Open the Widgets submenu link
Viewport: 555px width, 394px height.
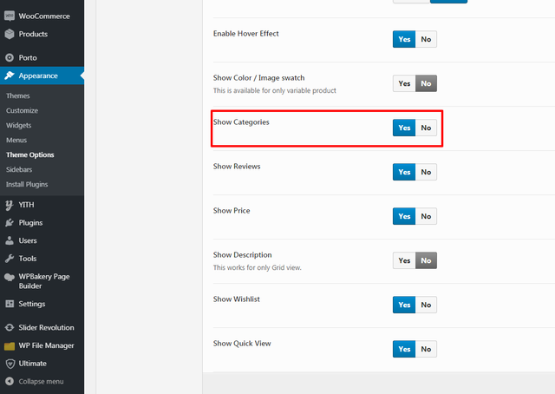19,126
